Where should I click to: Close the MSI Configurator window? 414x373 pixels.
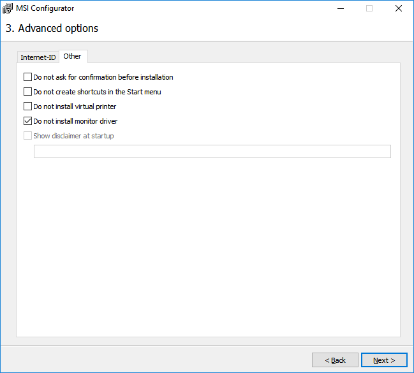pos(398,8)
